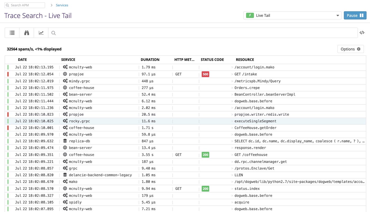The width and height of the screenshot is (370, 212).
Task: Click the code view brackets icon
Action: [362, 33]
